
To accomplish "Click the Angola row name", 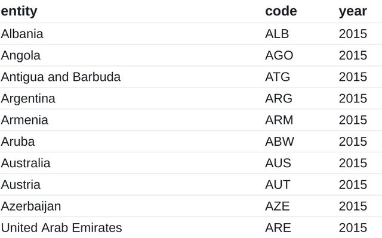I will pyautogui.click(x=21, y=55).
